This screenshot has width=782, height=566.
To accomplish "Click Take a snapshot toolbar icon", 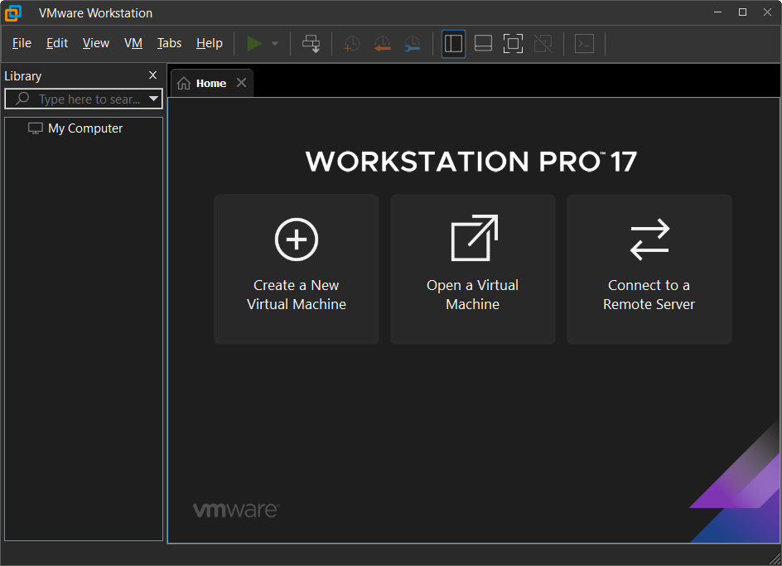I will coord(352,43).
